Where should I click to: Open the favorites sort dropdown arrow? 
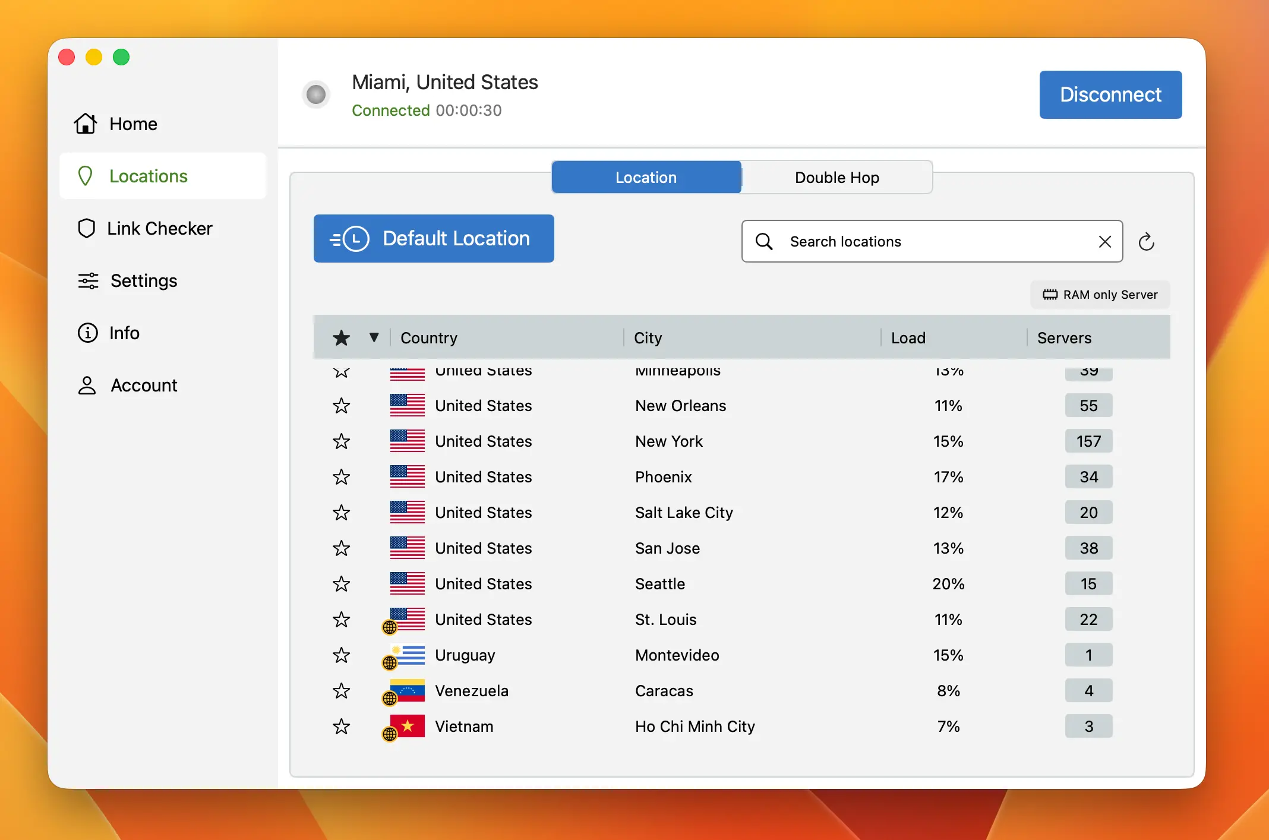[x=374, y=337]
